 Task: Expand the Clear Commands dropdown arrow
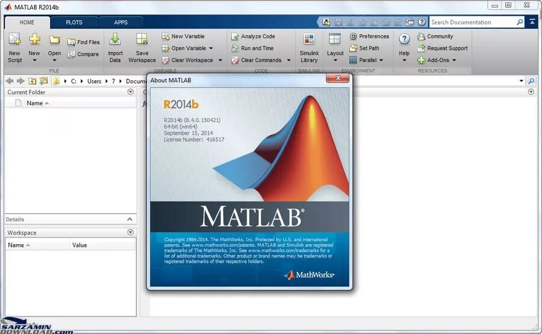(288, 60)
